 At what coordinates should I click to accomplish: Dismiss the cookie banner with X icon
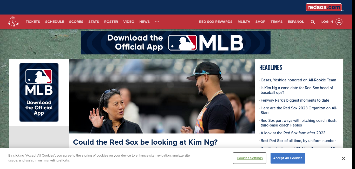[343, 158]
